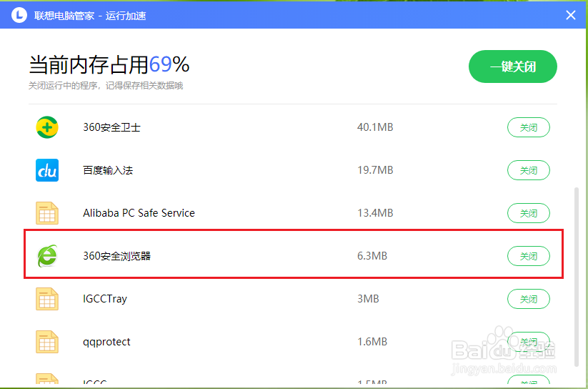This screenshot has width=588, height=389.
Task: Select the 360安全浏览器 name text
Action: pos(116,256)
